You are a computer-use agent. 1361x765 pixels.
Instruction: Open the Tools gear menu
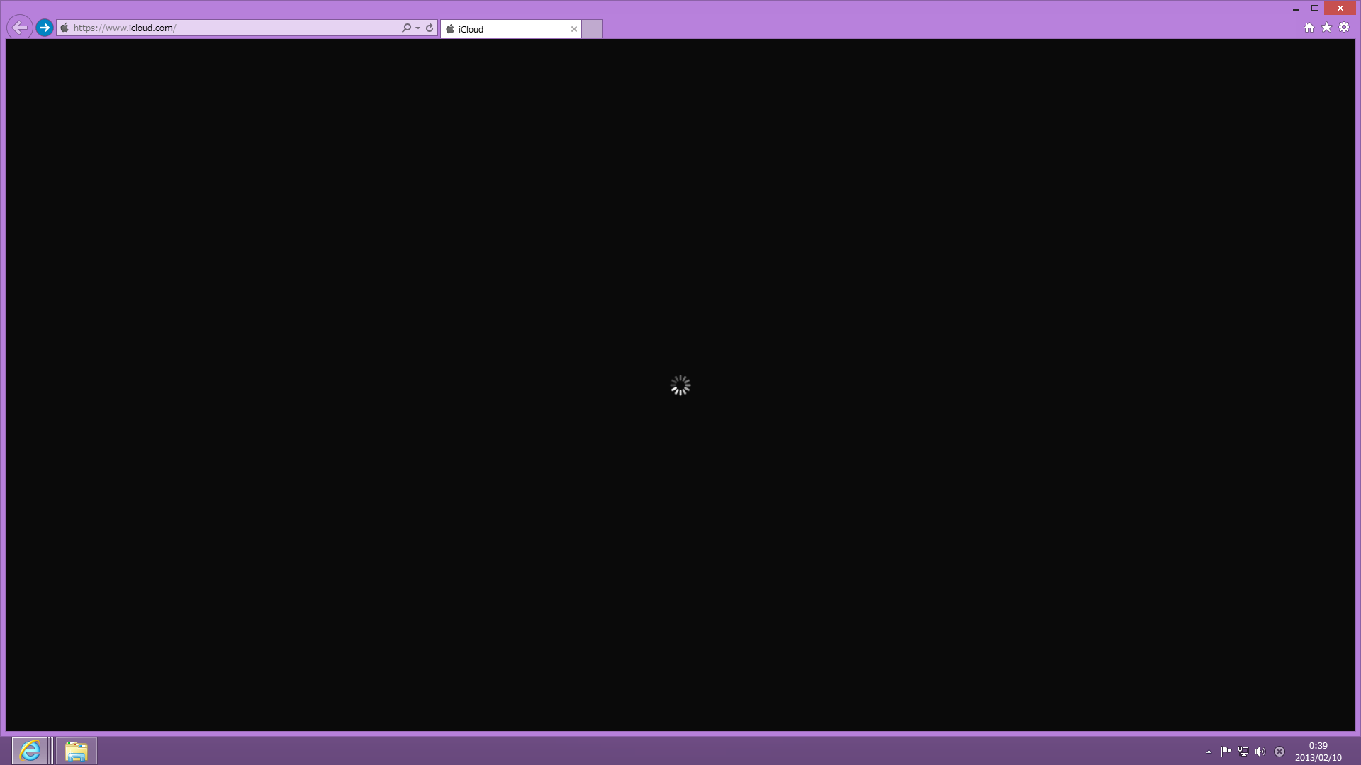(1344, 28)
